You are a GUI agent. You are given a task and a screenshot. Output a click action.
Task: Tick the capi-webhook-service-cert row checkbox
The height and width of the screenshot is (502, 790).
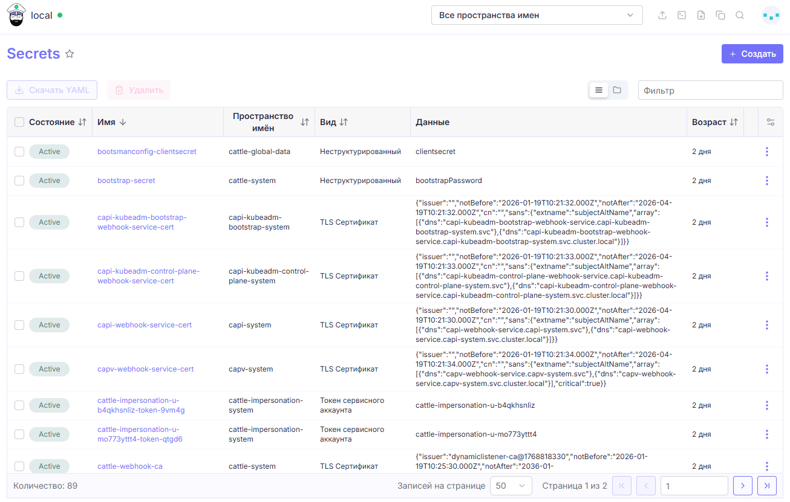click(19, 325)
